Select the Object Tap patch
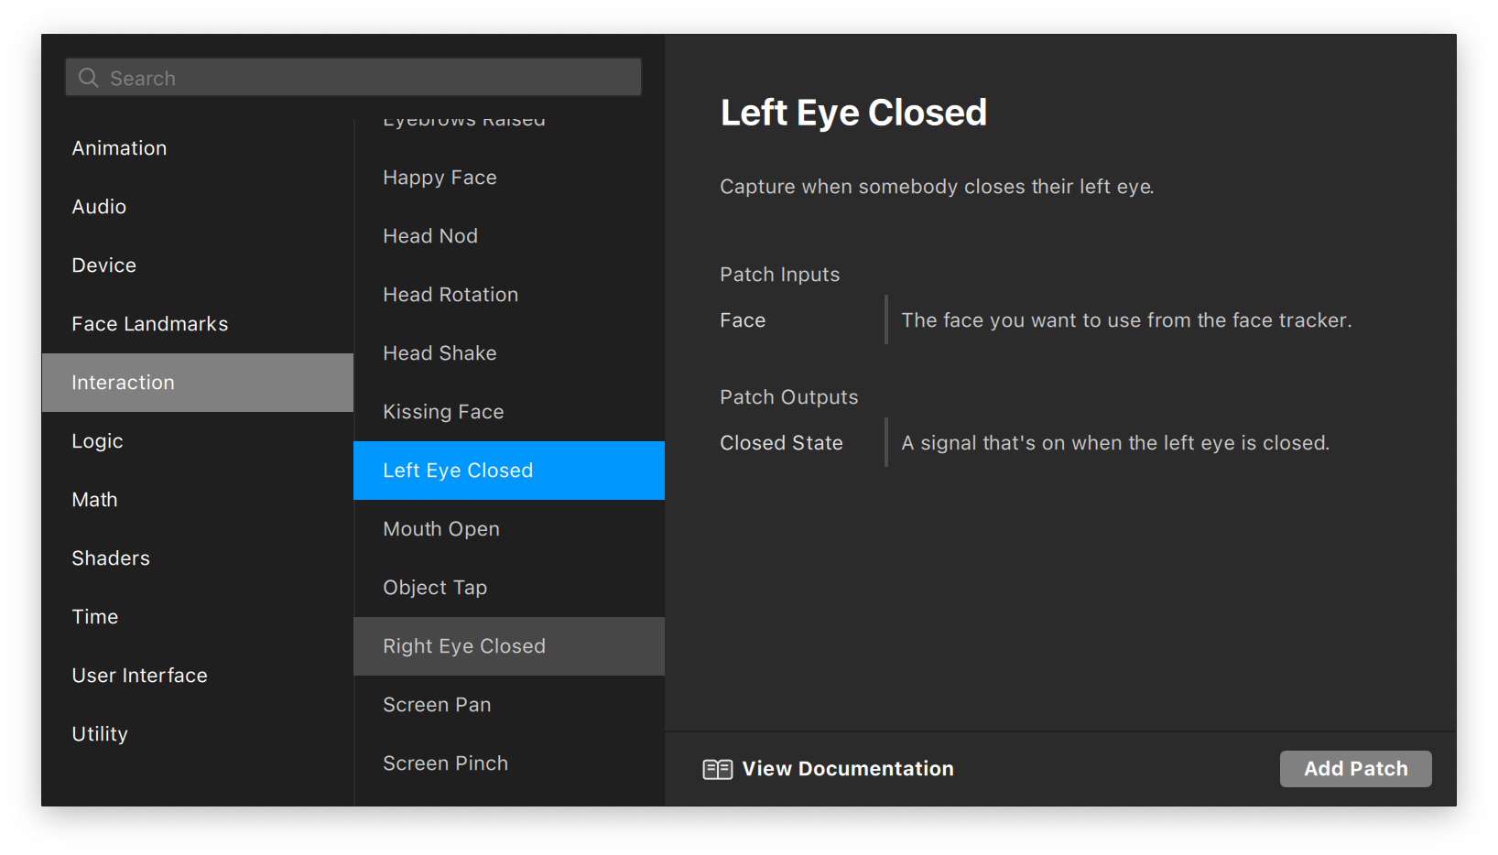The width and height of the screenshot is (1498, 855). [x=435, y=588]
